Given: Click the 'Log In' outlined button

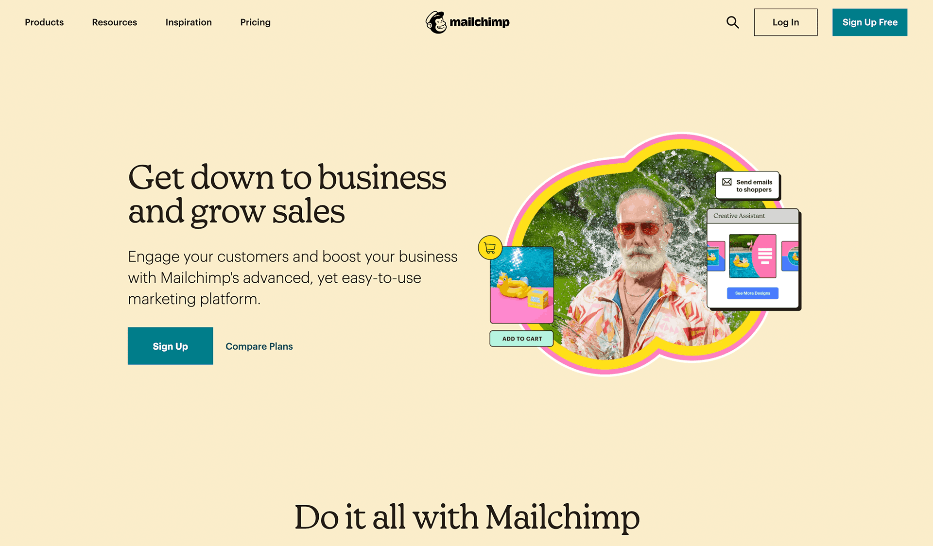Looking at the screenshot, I should point(785,22).
